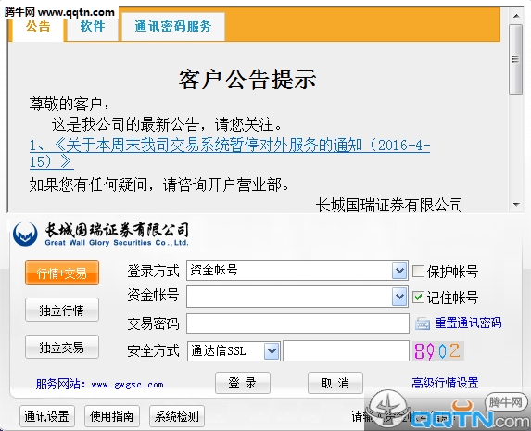Click the 长城国瑞证券有限公司 signature text
Image resolution: width=531 pixels, height=431 pixels.
tap(389, 205)
